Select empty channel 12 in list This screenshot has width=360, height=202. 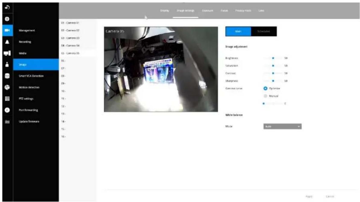point(78,106)
